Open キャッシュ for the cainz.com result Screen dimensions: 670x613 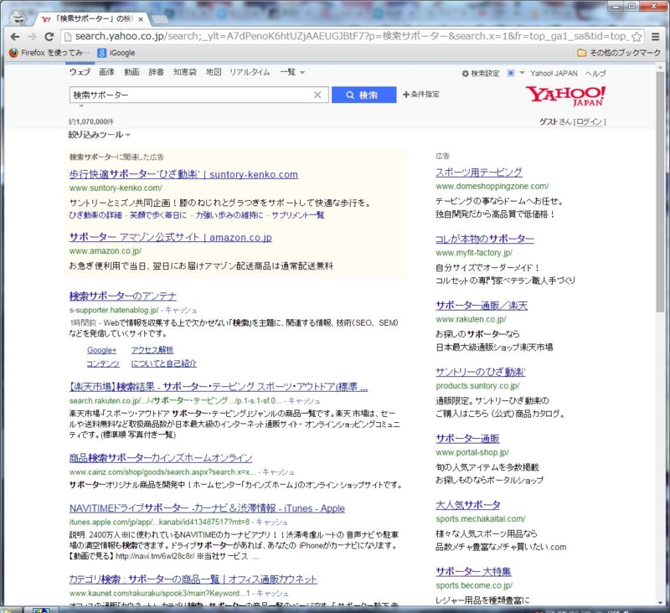point(278,472)
